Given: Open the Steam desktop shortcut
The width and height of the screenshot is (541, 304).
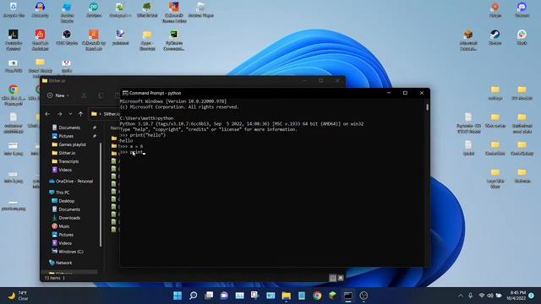Looking at the screenshot, I should tap(495, 37).
